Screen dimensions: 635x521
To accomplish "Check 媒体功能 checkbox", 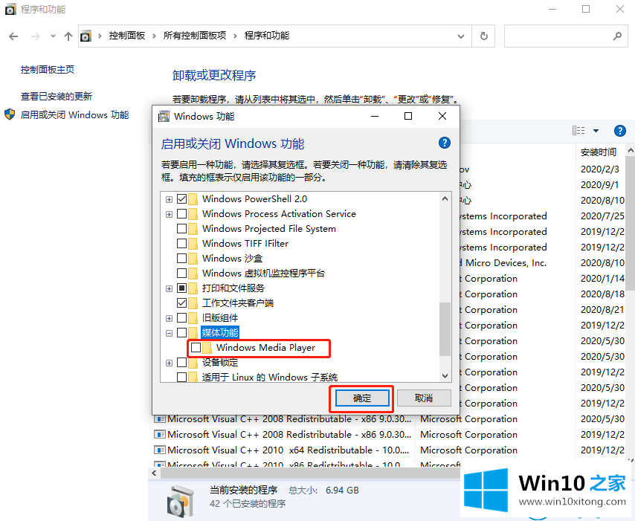I will (182, 333).
